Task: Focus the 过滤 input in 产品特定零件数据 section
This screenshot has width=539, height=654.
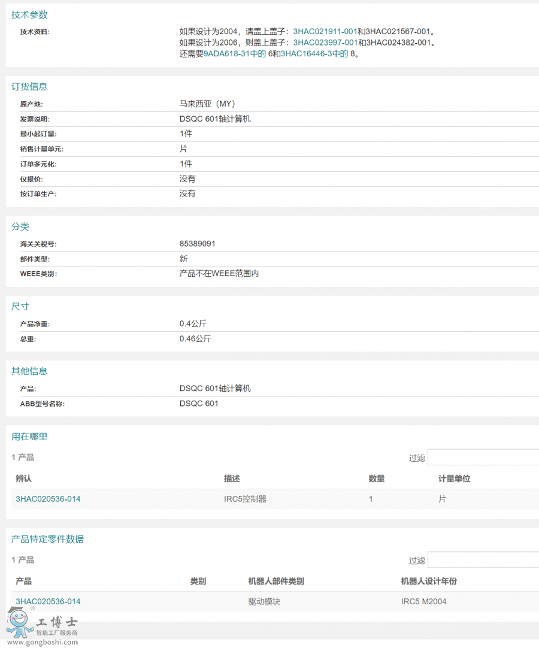Action: click(x=483, y=560)
